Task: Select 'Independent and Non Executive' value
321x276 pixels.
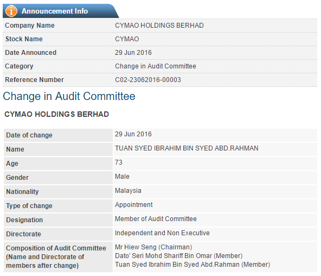Action: [x=162, y=233]
